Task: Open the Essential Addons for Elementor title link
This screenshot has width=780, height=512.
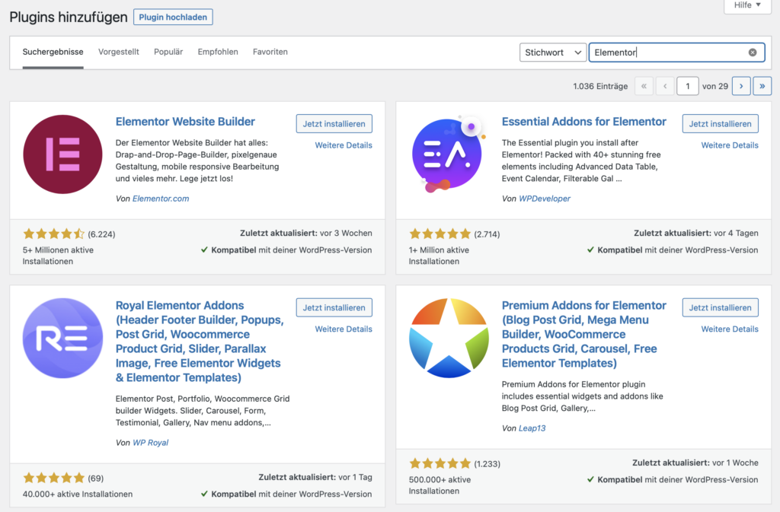Action: tap(584, 122)
